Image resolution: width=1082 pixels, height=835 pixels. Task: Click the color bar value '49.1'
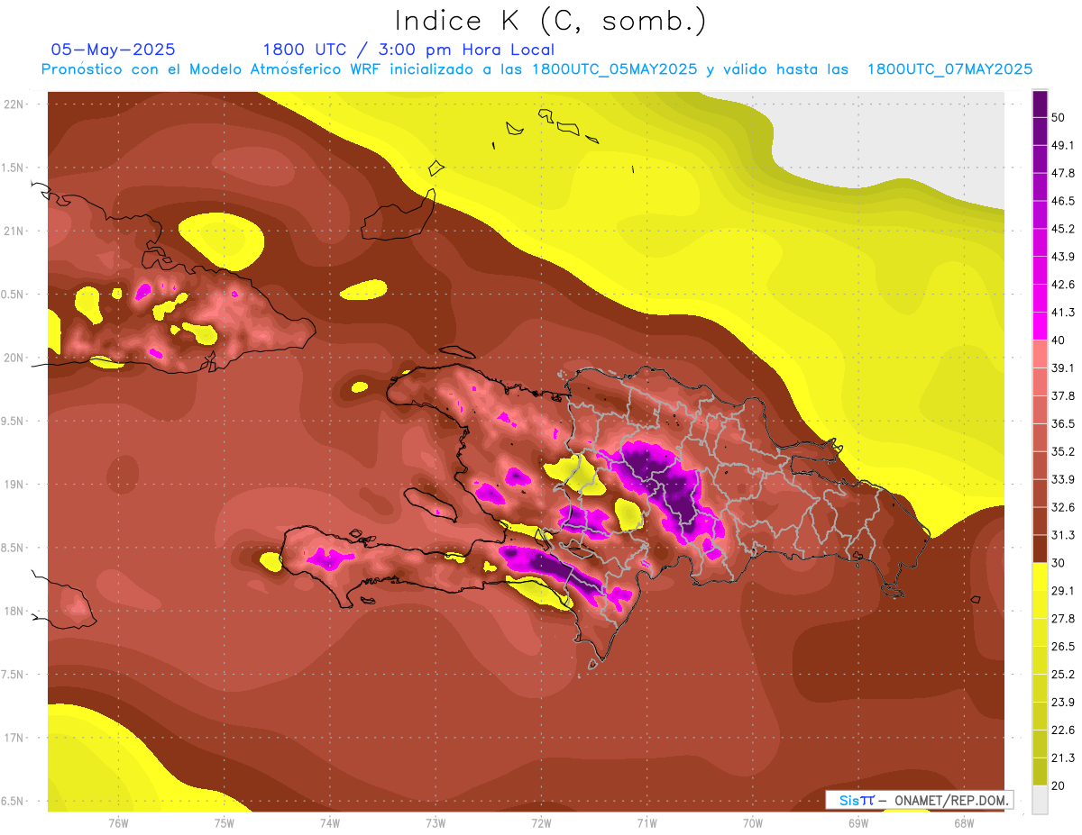coord(1063,146)
